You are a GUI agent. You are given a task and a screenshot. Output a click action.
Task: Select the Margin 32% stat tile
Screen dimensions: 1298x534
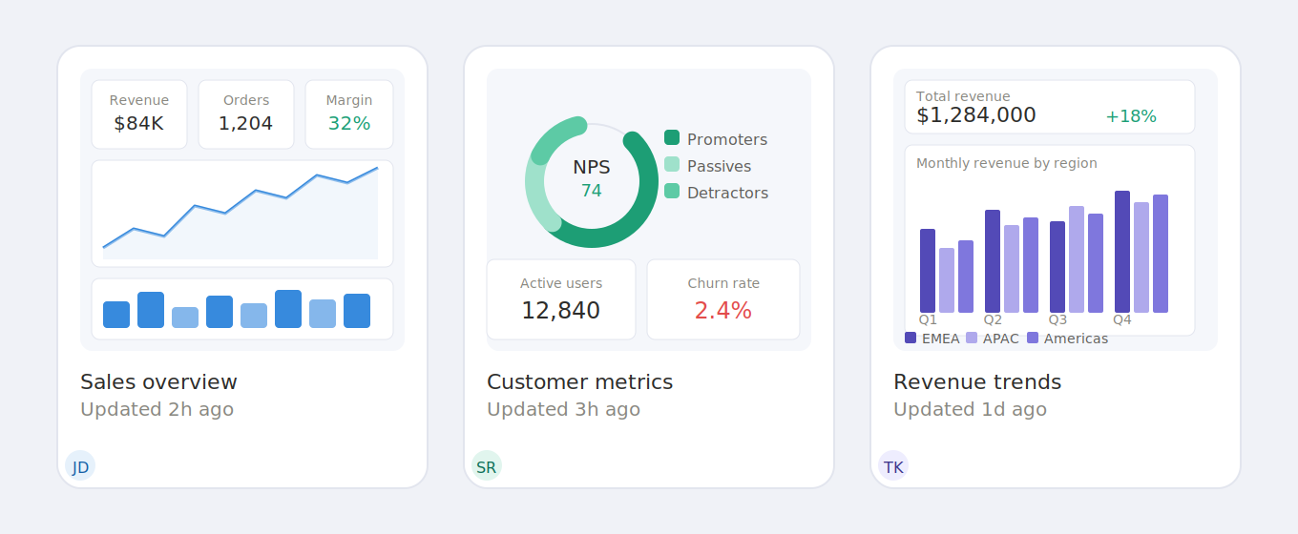point(349,114)
